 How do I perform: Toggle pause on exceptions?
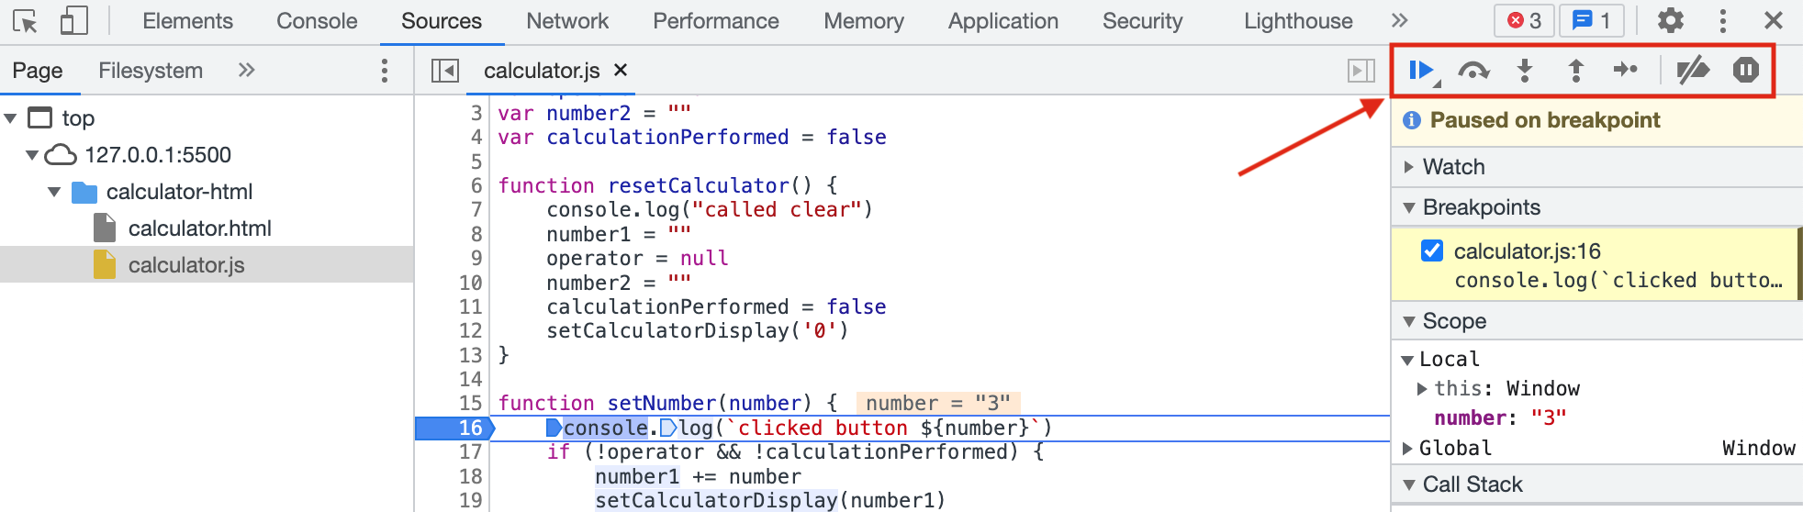pos(1745,71)
